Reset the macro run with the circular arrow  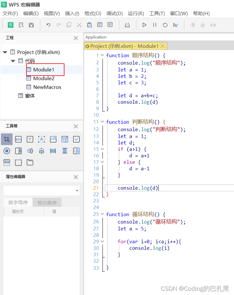165,25
